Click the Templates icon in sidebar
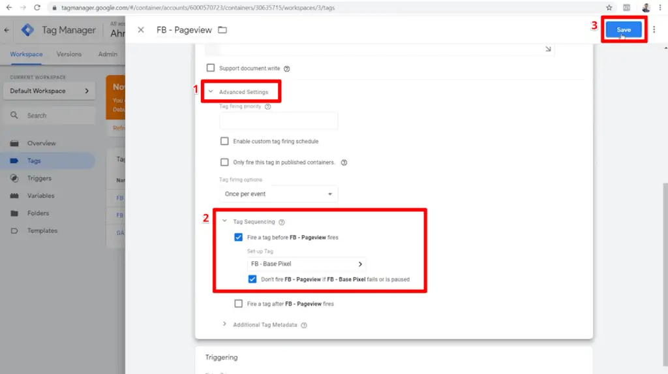668x374 pixels. click(14, 230)
